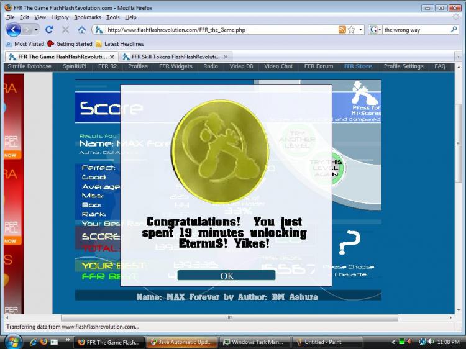Click the switch-windows quick launch icon
The height and width of the screenshot is (349, 466).
(54, 342)
